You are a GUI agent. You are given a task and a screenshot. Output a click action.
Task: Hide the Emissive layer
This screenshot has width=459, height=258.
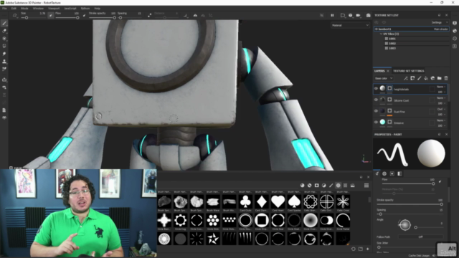pos(376,123)
